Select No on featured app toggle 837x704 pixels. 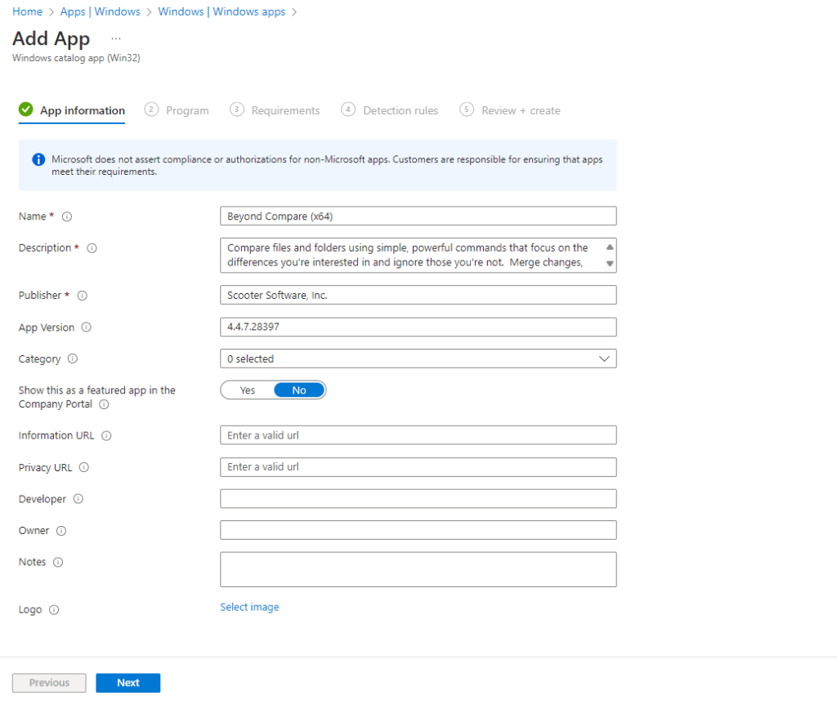tap(299, 390)
